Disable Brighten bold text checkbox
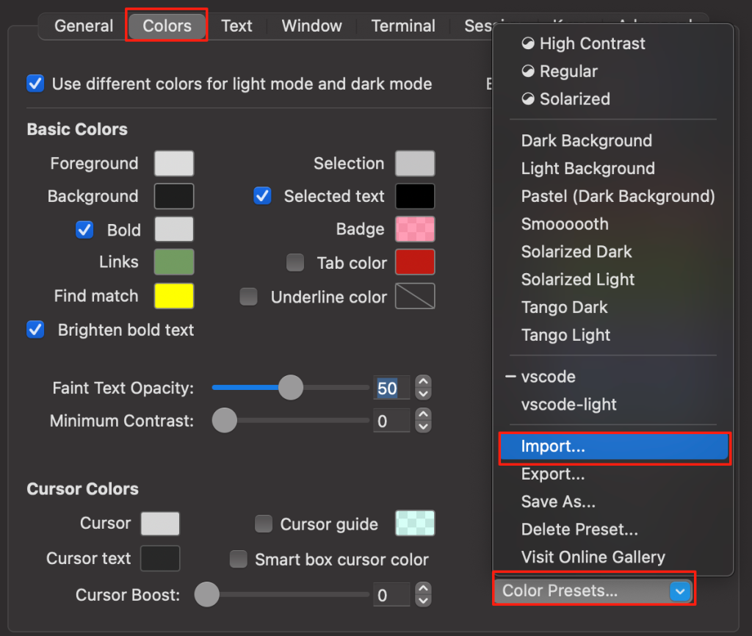Screen dimensions: 752x636 (x=35, y=330)
